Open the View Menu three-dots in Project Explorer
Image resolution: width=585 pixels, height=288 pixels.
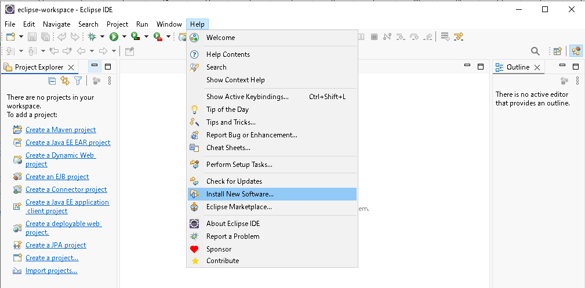tap(110, 81)
